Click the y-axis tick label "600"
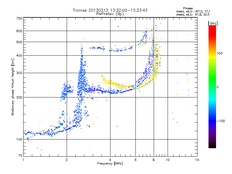The width and height of the screenshot is (232, 174). click(19, 31)
